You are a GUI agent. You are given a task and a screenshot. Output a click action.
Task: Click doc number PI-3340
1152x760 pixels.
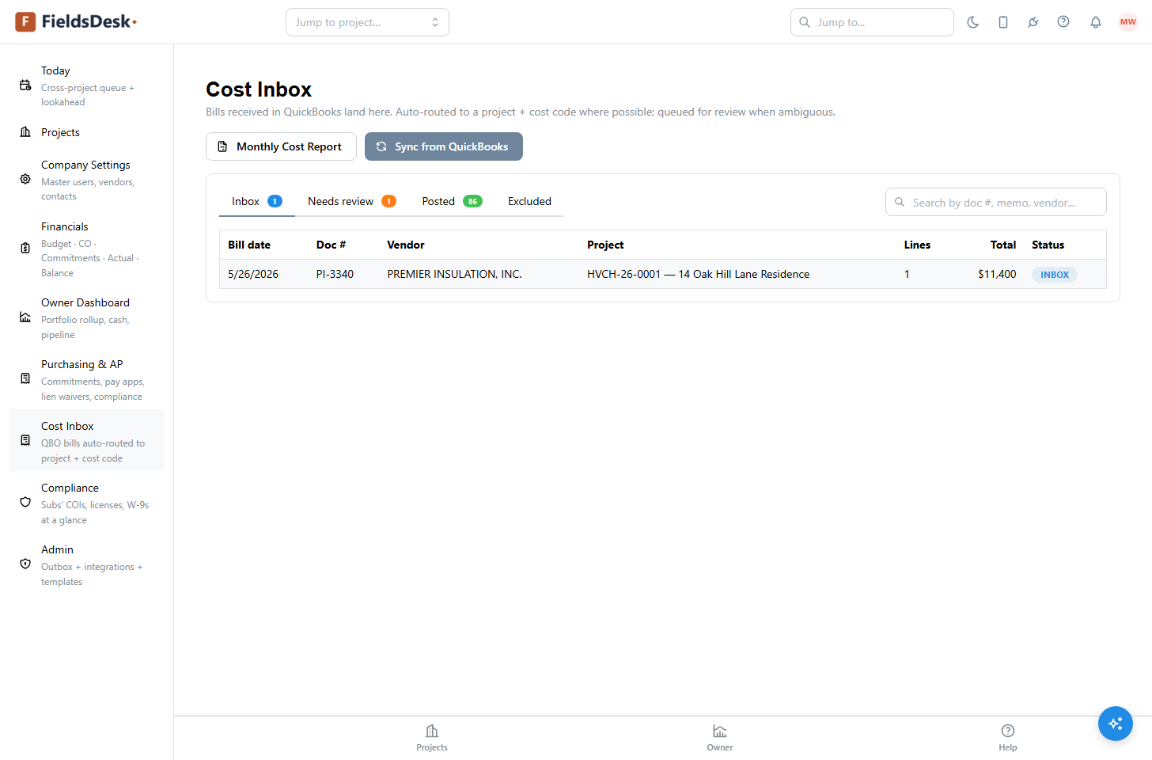point(335,274)
